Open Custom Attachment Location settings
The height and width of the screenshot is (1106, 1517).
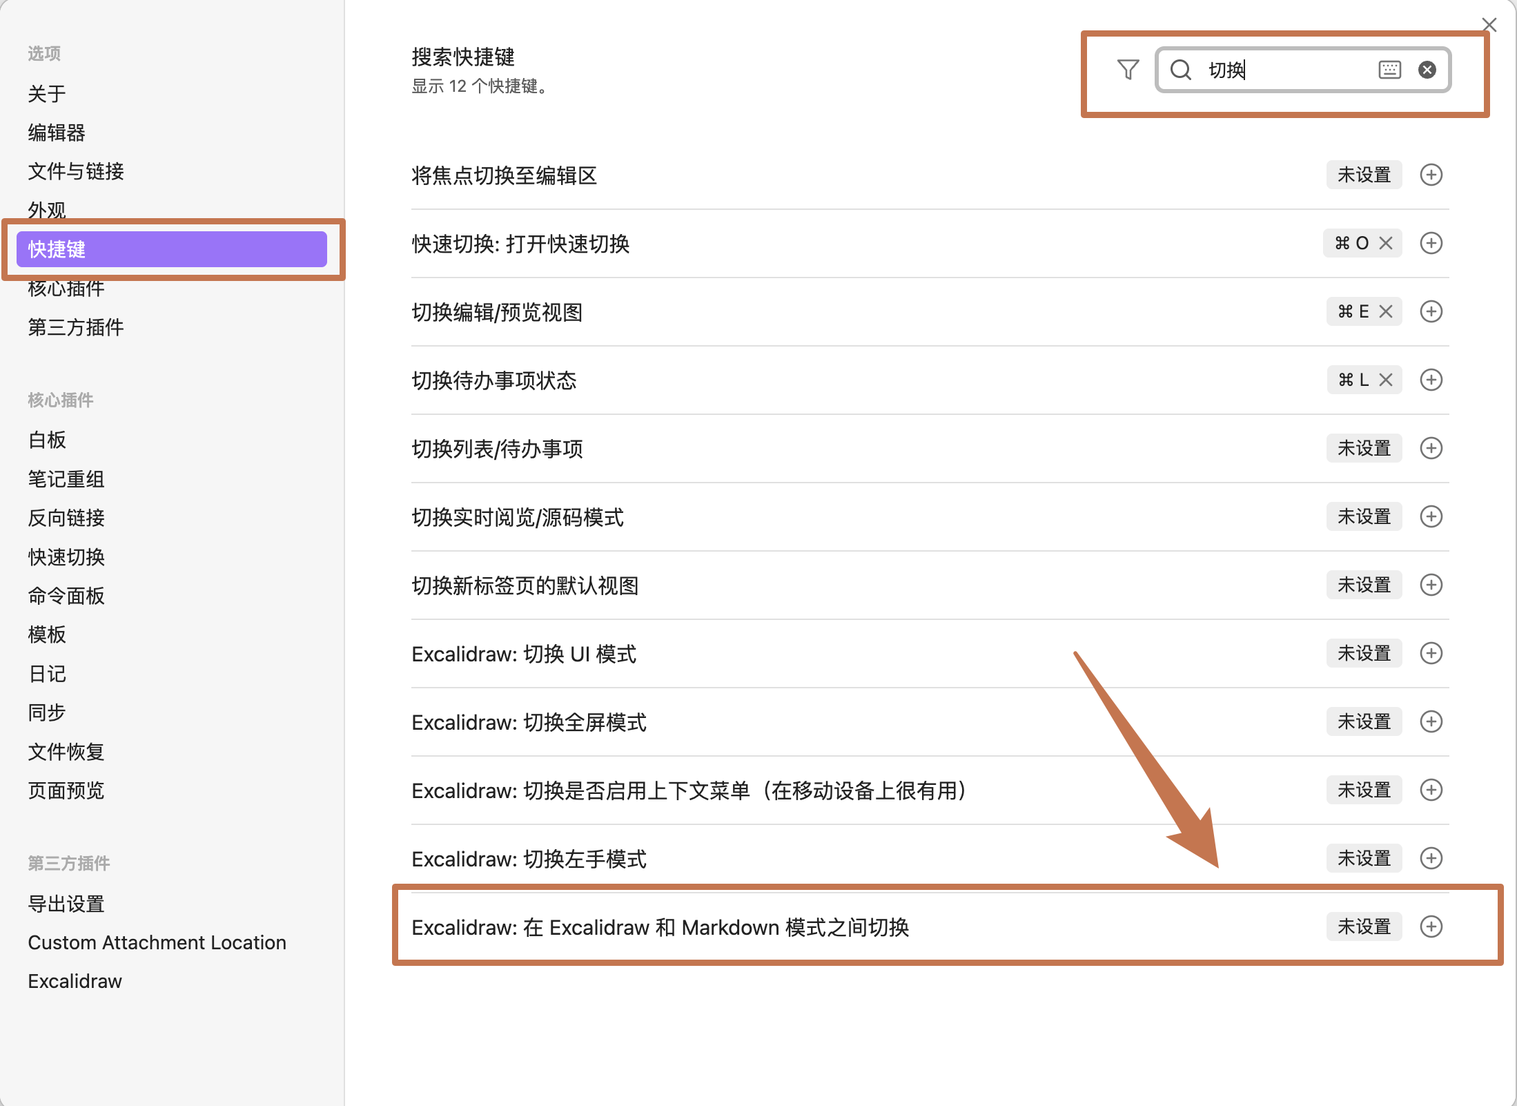pos(157,942)
